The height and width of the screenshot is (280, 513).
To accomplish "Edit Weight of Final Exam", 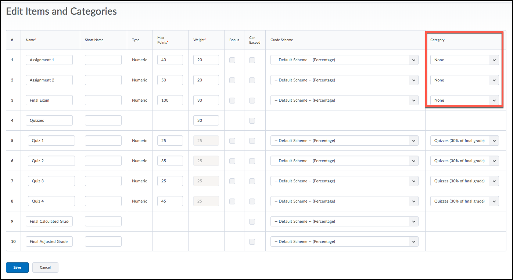I will click(x=206, y=100).
